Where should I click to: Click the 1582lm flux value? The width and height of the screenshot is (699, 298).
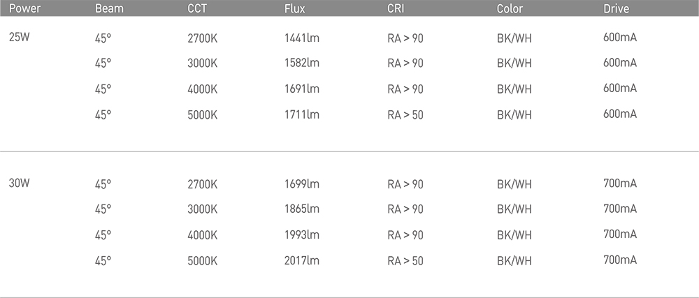pos(302,63)
